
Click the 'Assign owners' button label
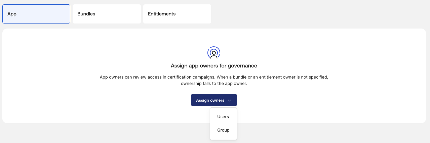click(x=210, y=100)
